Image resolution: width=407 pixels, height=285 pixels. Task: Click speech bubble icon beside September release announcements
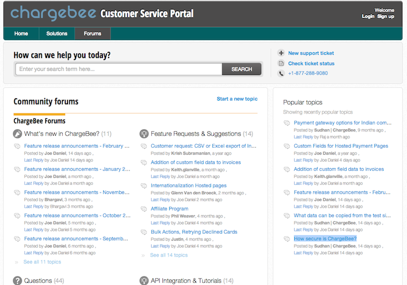tap(17, 239)
